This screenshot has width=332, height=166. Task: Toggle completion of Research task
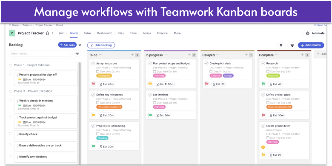[x=263, y=63]
